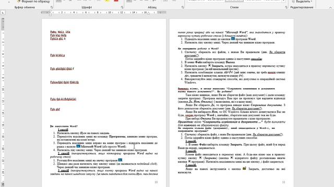The image size is (334, 187).
Task: Click the Word icon before 'програми Word' on page 11
Action: pos(233,39)
